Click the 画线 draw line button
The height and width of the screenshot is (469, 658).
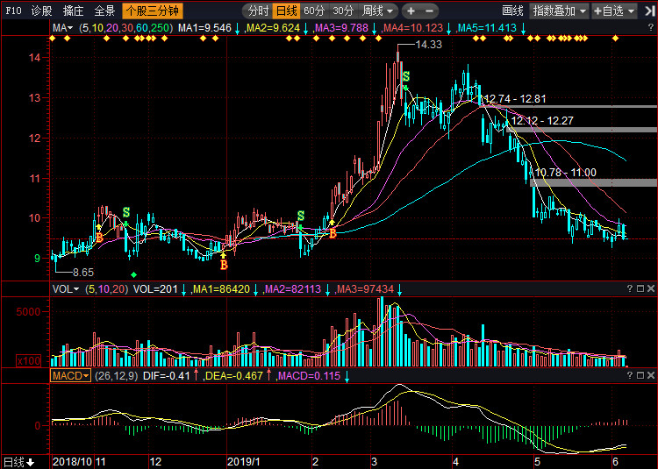(x=512, y=11)
